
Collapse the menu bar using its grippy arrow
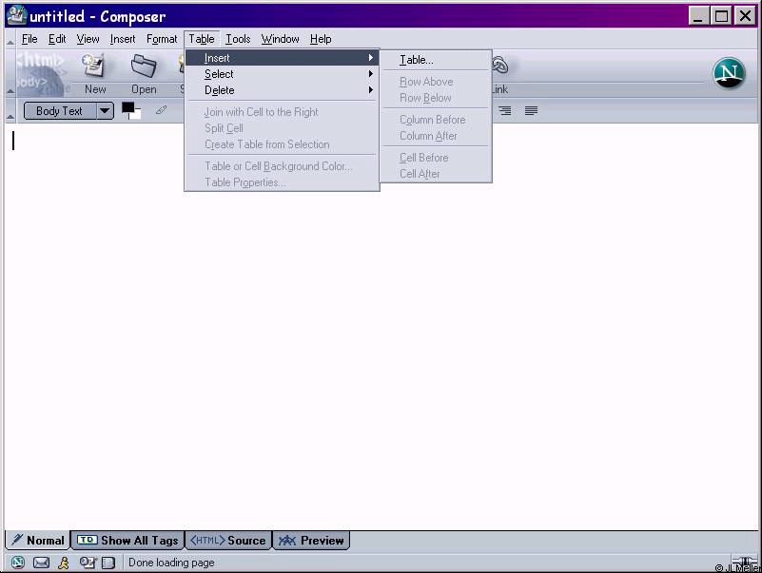click(10, 42)
